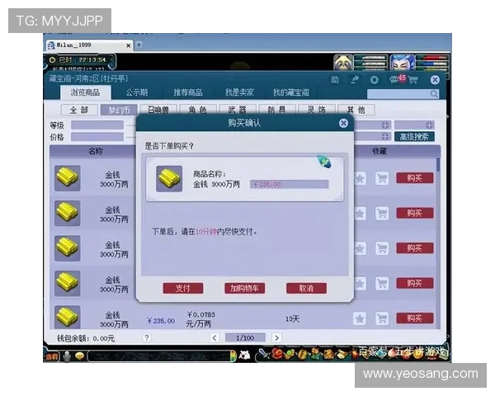Open a new tab with + button
This screenshot has height=396, width=495.
pyautogui.click(x=139, y=45)
